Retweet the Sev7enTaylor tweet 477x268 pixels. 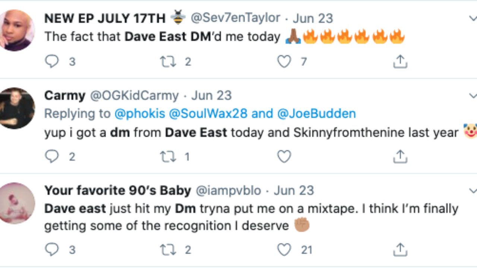168,61
